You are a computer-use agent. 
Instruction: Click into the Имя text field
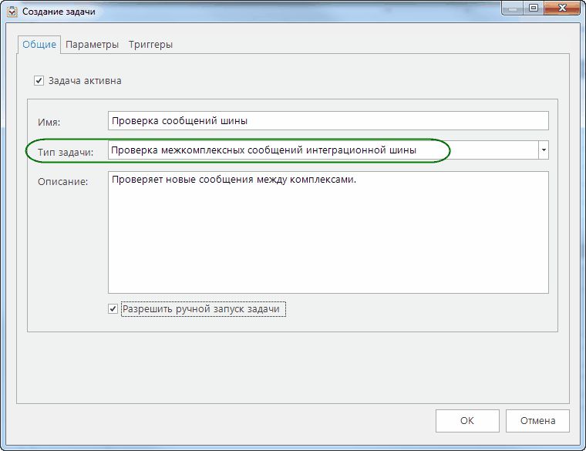(328, 120)
